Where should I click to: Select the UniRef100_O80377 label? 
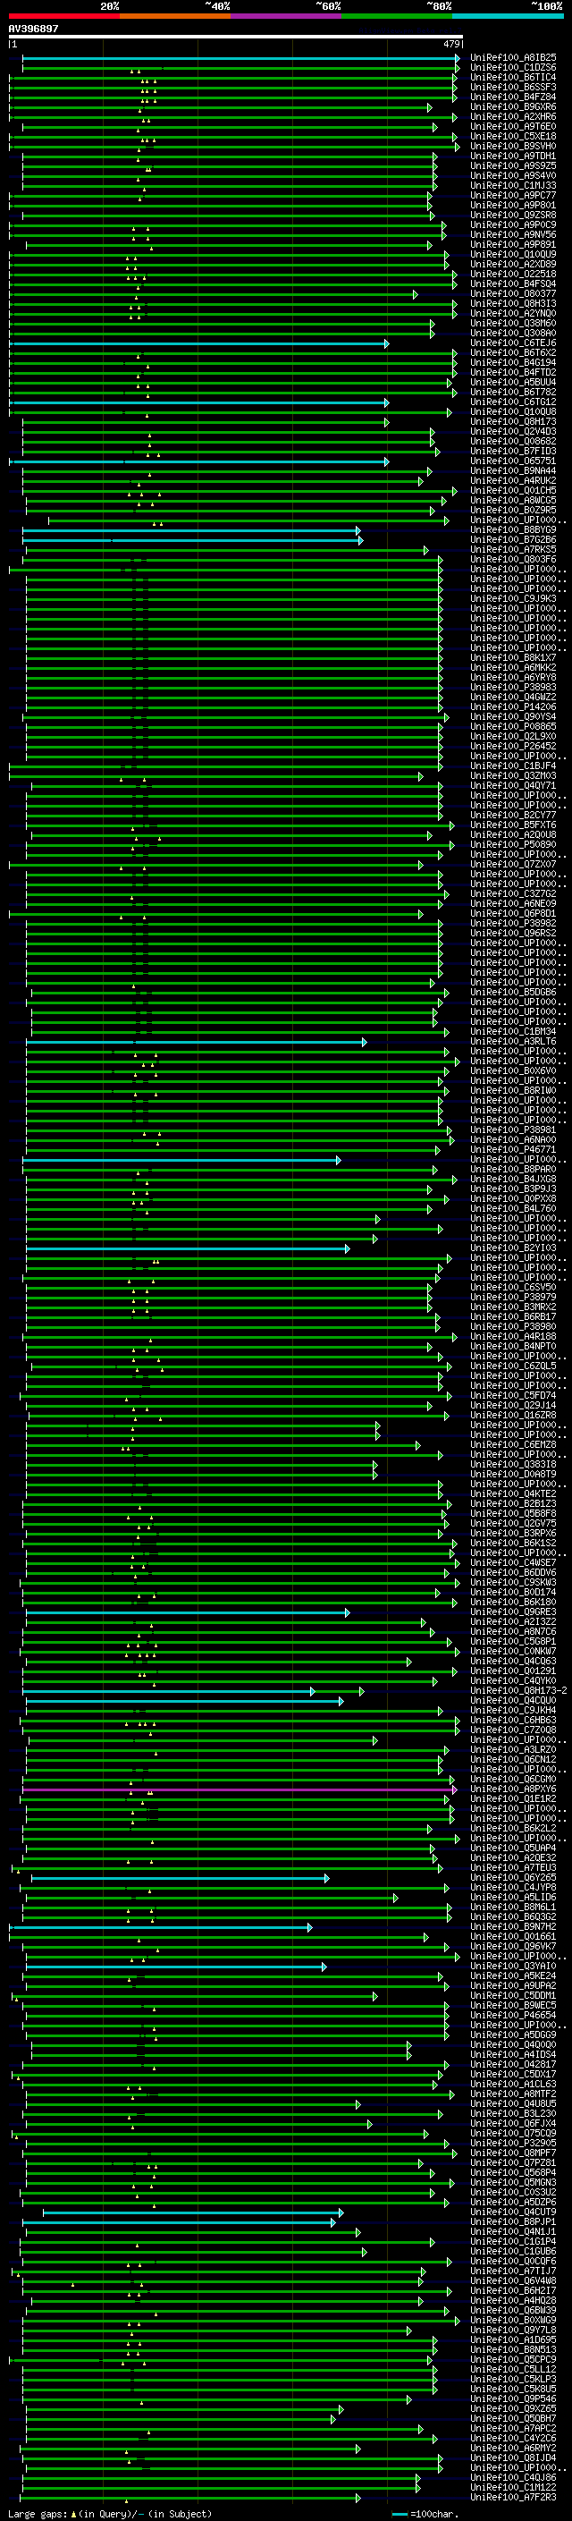pos(512,293)
